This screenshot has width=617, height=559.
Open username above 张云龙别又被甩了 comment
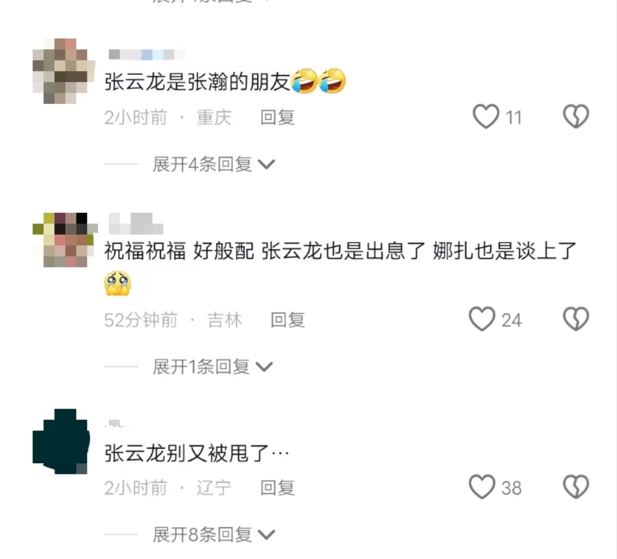pyautogui.click(x=117, y=423)
